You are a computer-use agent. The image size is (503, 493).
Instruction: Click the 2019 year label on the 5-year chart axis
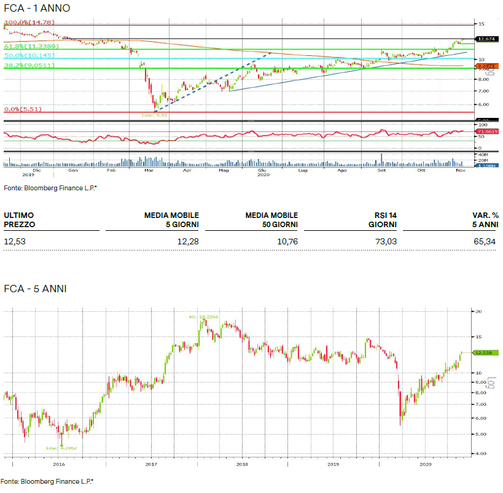tap(333, 464)
